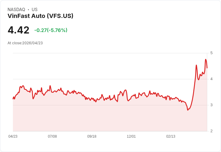Image resolution: width=221 pixels, height=152 pixels.
Task: Click the 07/08 date axis label
Action: pyautogui.click(x=52, y=136)
